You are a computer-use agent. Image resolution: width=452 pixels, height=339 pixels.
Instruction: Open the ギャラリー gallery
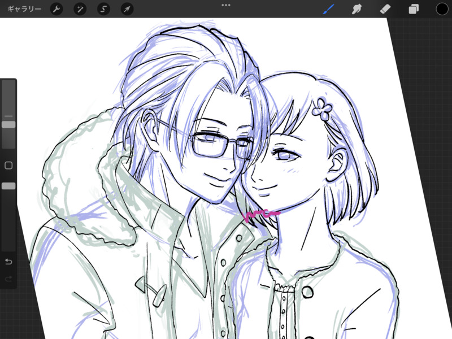pos(24,9)
